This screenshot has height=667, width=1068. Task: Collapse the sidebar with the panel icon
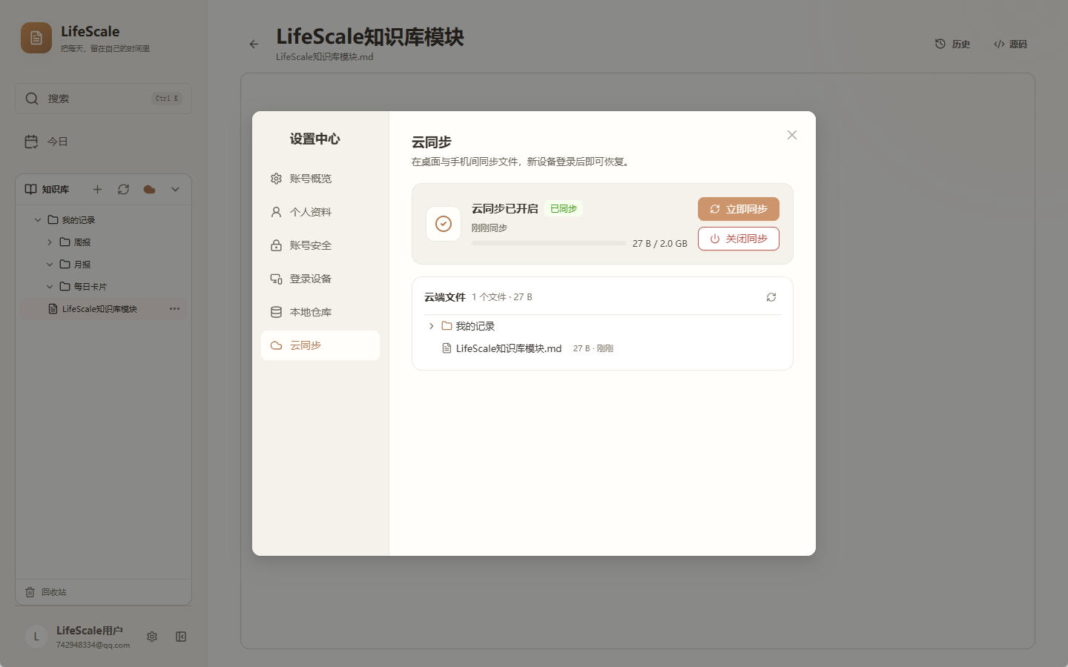(x=181, y=637)
